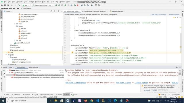Click the Windows taskbar search box
This screenshot has height=103, width=184.
point(26,100)
